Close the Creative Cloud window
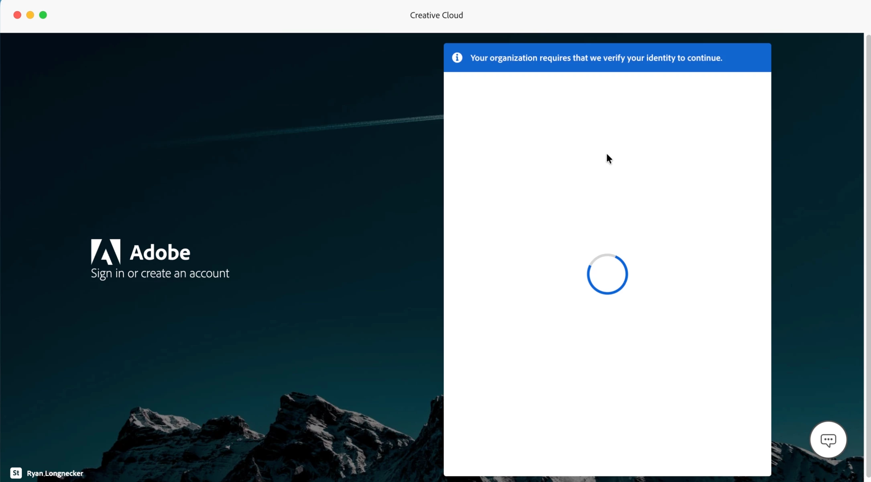The width and height of the screenshot is (871, 482). pos(17,15)
